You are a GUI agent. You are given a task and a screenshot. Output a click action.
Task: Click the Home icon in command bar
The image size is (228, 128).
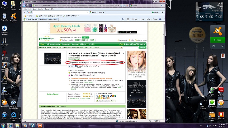point(123,19)
